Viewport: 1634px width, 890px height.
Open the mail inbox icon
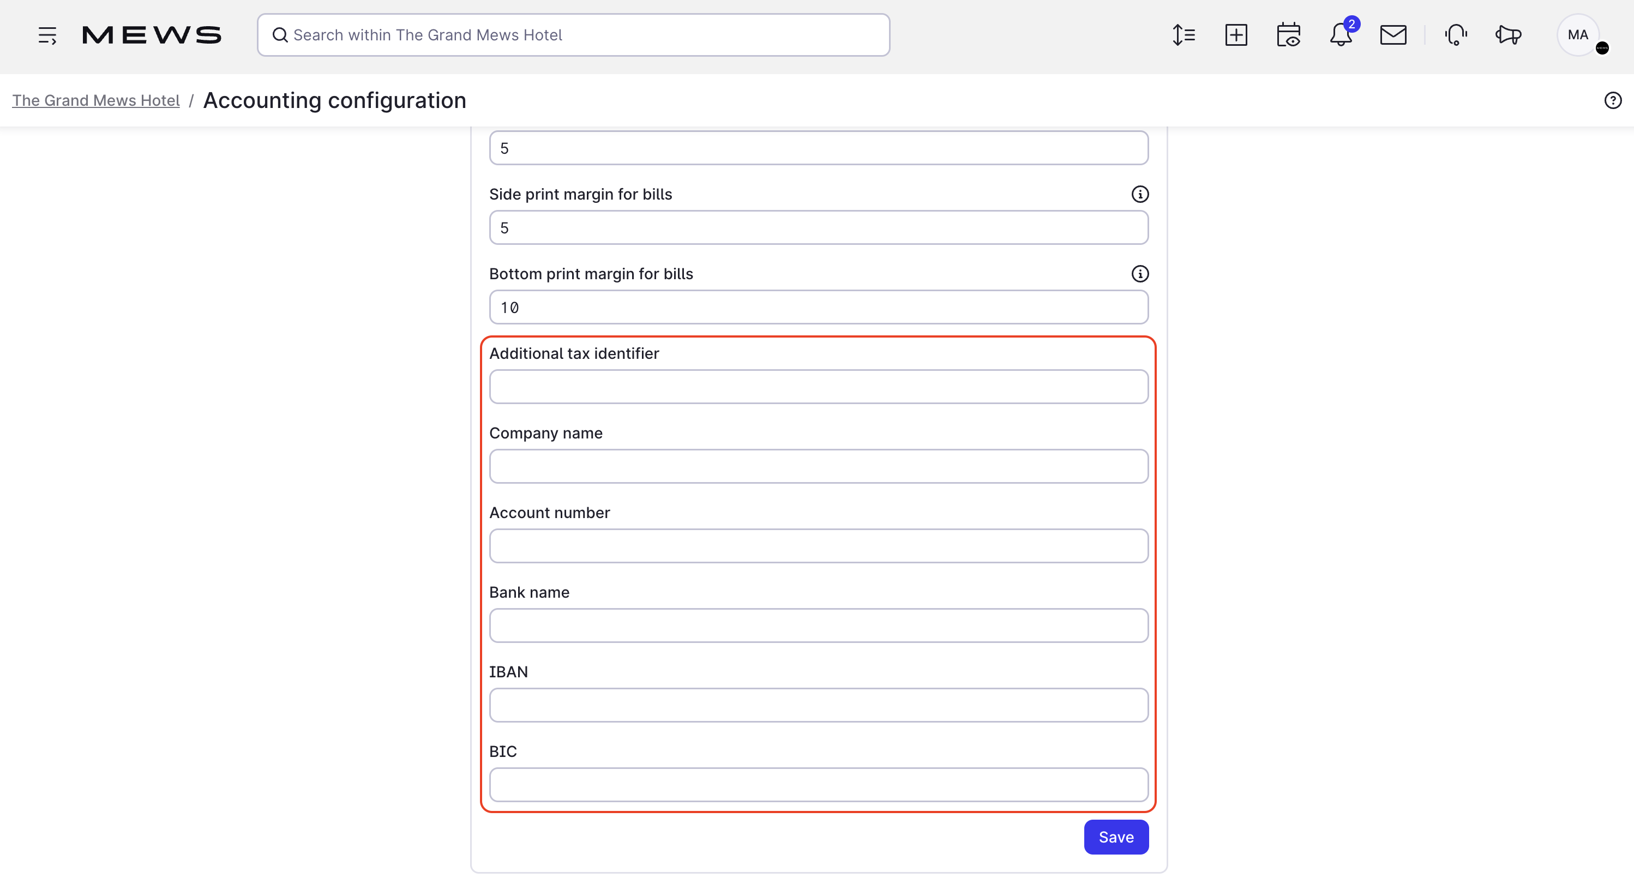(x=1393, y=35)
